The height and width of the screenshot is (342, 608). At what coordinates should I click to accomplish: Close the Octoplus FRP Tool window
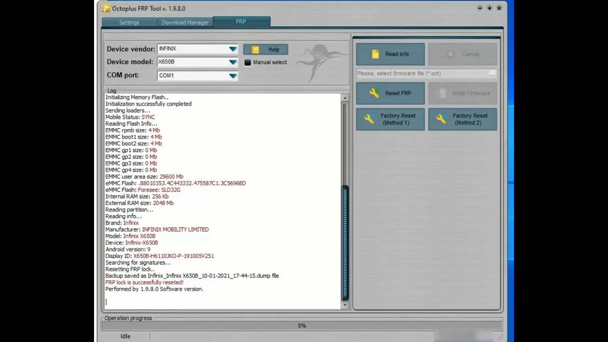[499, 8]
